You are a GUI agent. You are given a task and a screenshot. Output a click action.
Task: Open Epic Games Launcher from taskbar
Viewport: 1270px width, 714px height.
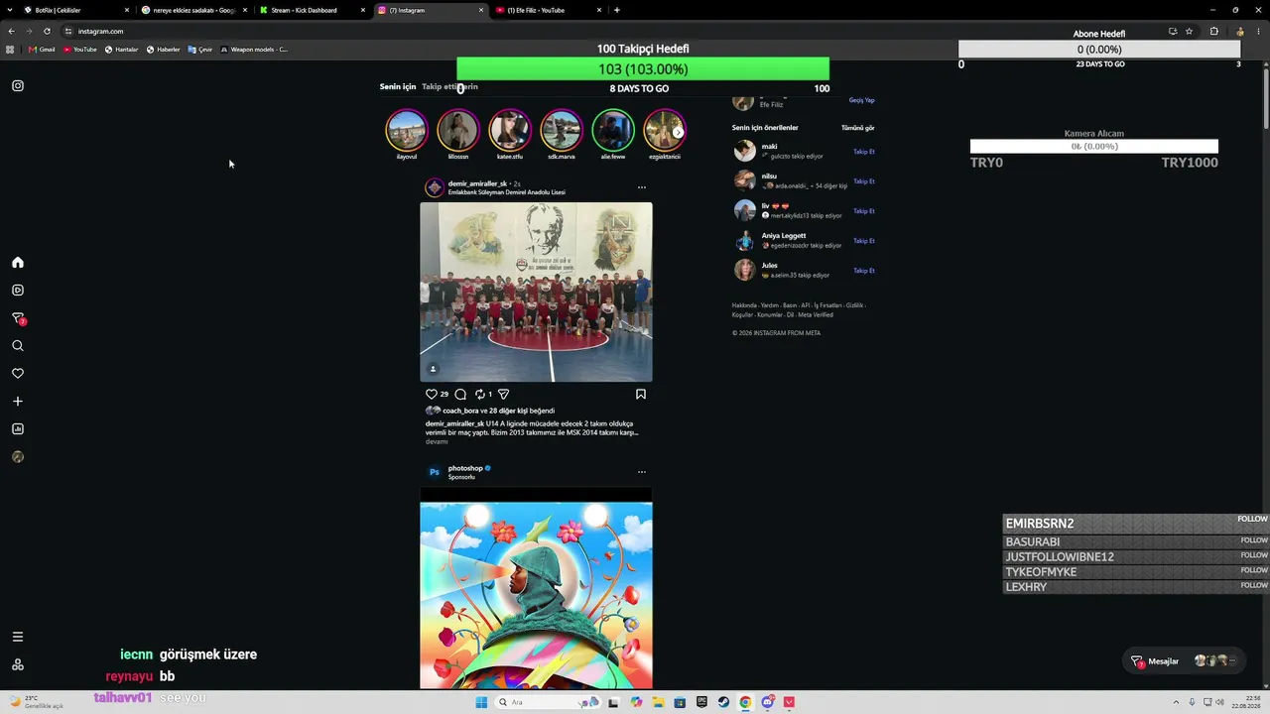click(701, 702)
